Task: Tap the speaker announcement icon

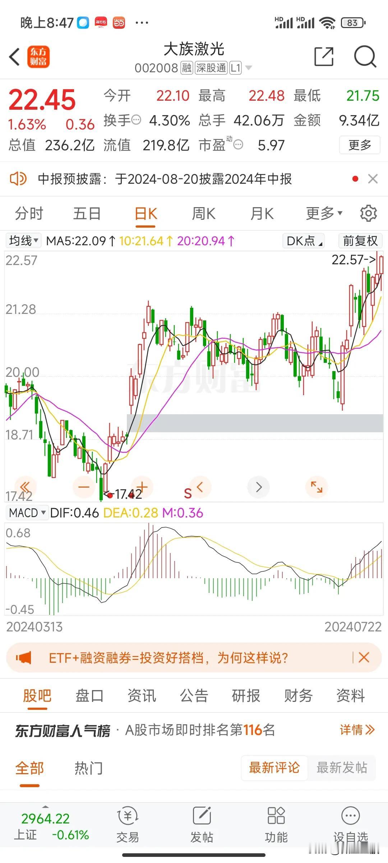Action: 18,178
